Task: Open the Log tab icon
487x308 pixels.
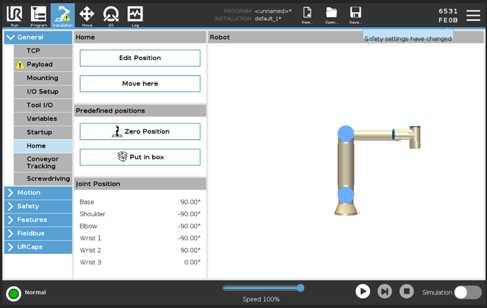Action: [x=135, y=14]
